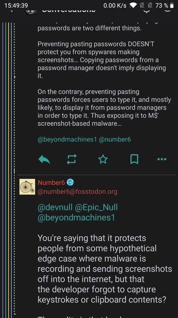Open the @devnull mention

(55, 207)
